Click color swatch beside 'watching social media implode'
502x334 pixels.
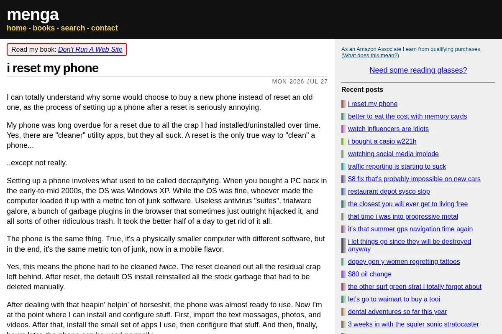pyautogui.click(x=343, y=154)
